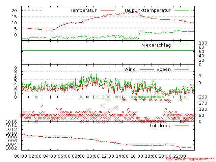The height and width of the screenshot is (162, 216).
Task: Click the 180 wind direction axis value
Action: [203, 109]
